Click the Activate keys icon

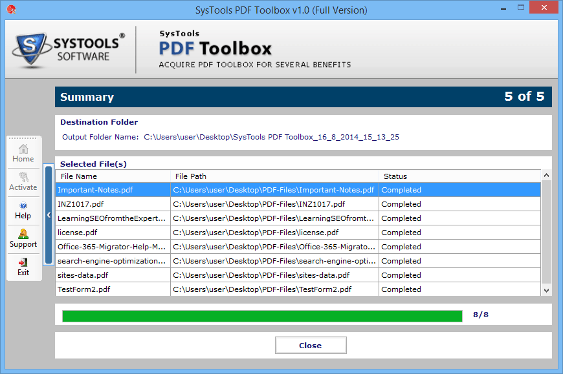23,182
